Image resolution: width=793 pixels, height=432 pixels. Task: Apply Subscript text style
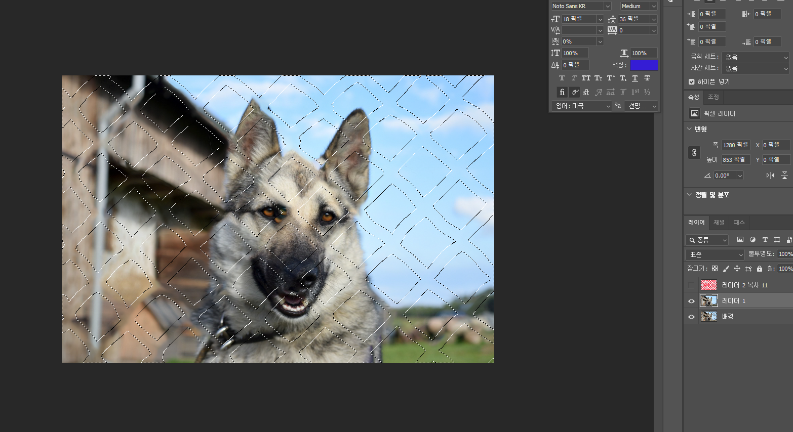(622, 78)
